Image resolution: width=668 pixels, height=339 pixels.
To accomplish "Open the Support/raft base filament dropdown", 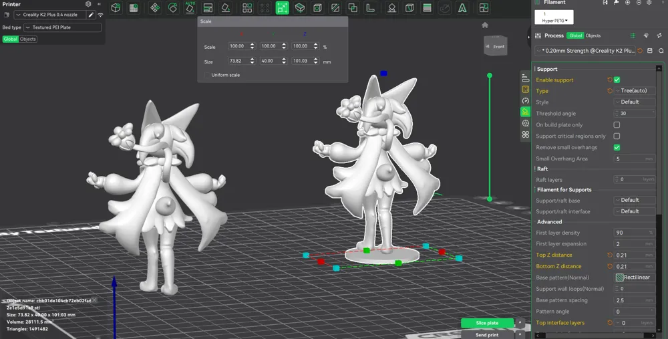I will 635,200.
